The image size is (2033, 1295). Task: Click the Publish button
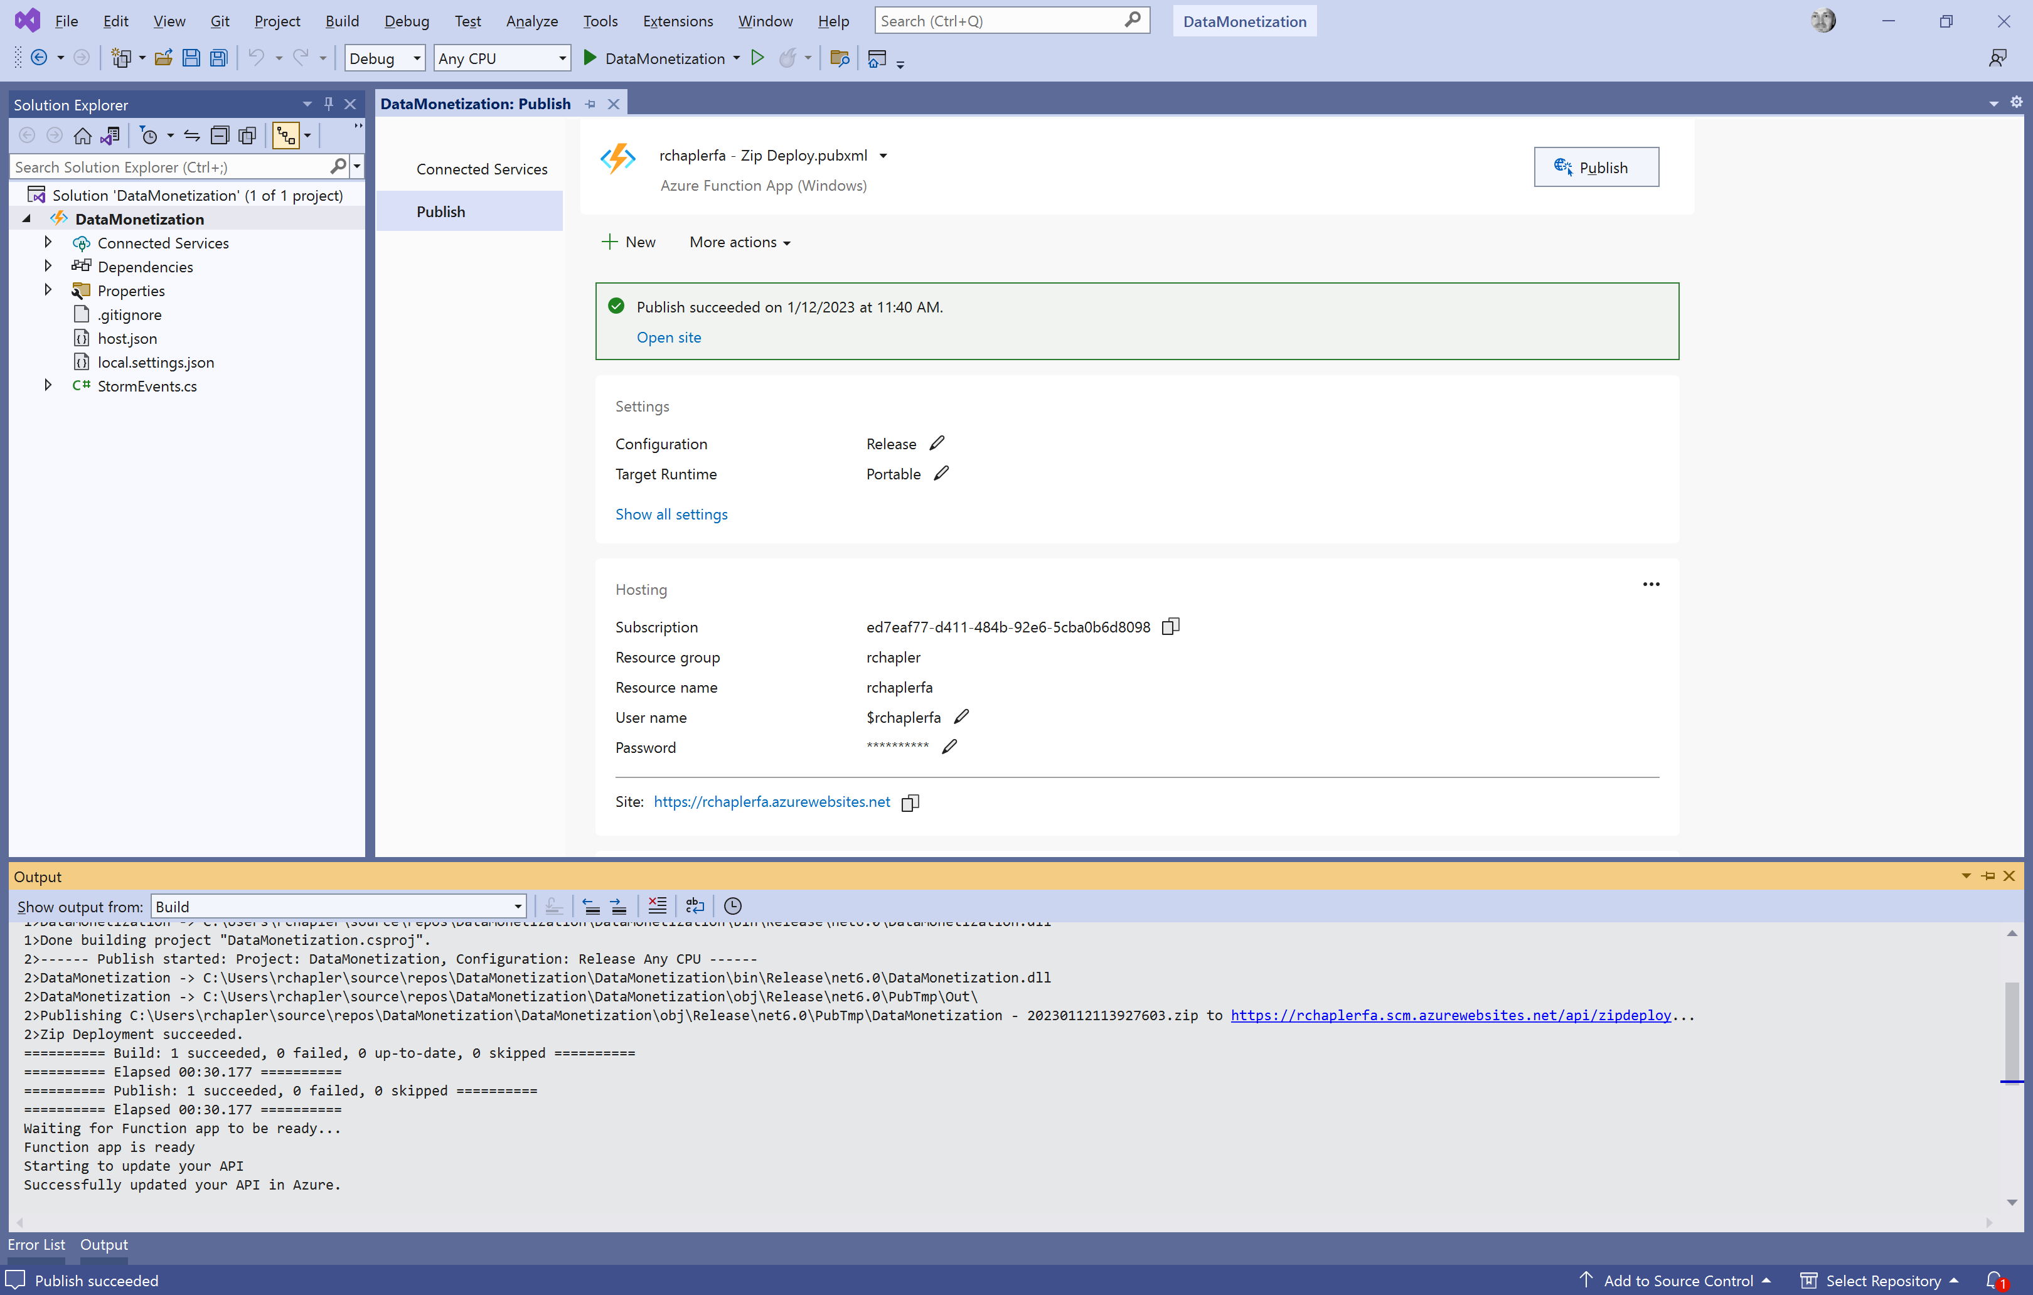[1596, 167]
